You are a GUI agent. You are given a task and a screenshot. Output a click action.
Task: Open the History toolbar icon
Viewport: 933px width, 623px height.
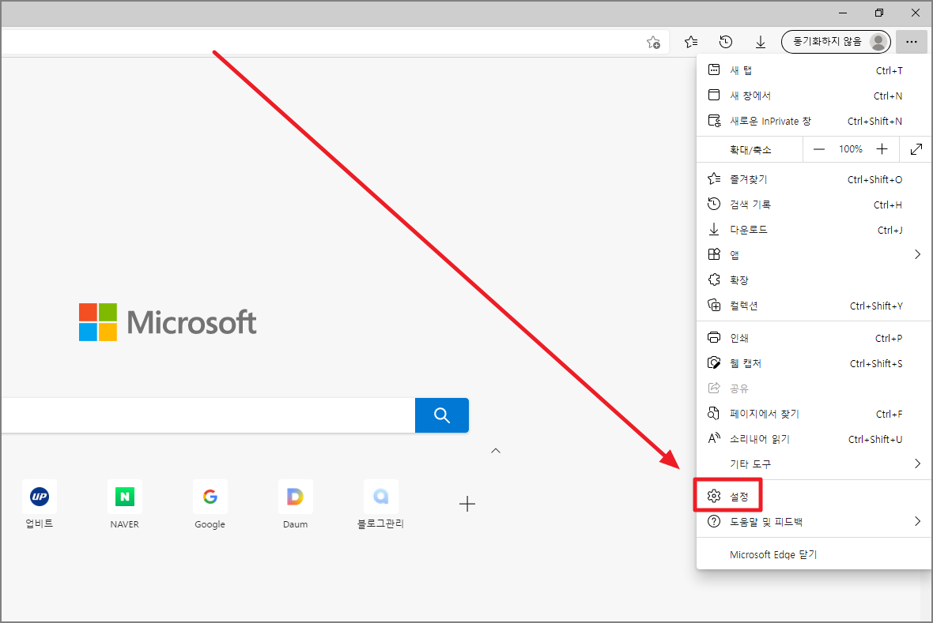tap(725, 42)
